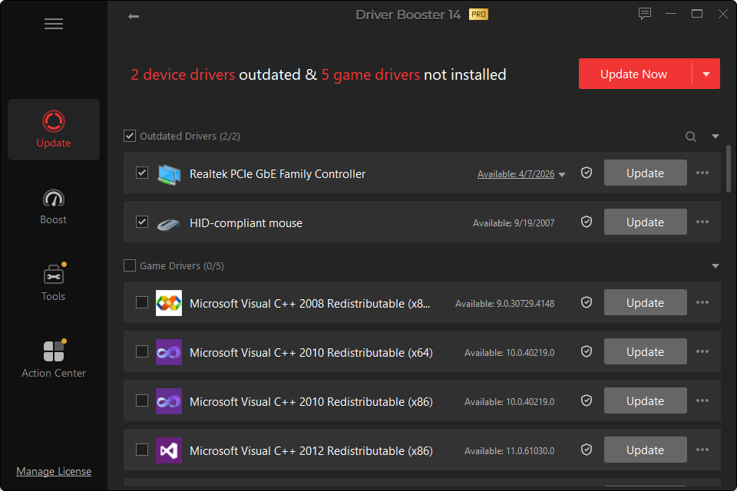The height and width of the screenshot is (491, 737).
Task: Click the 'Available: 9/19/2007' text
Action: (x=514, y=223)
